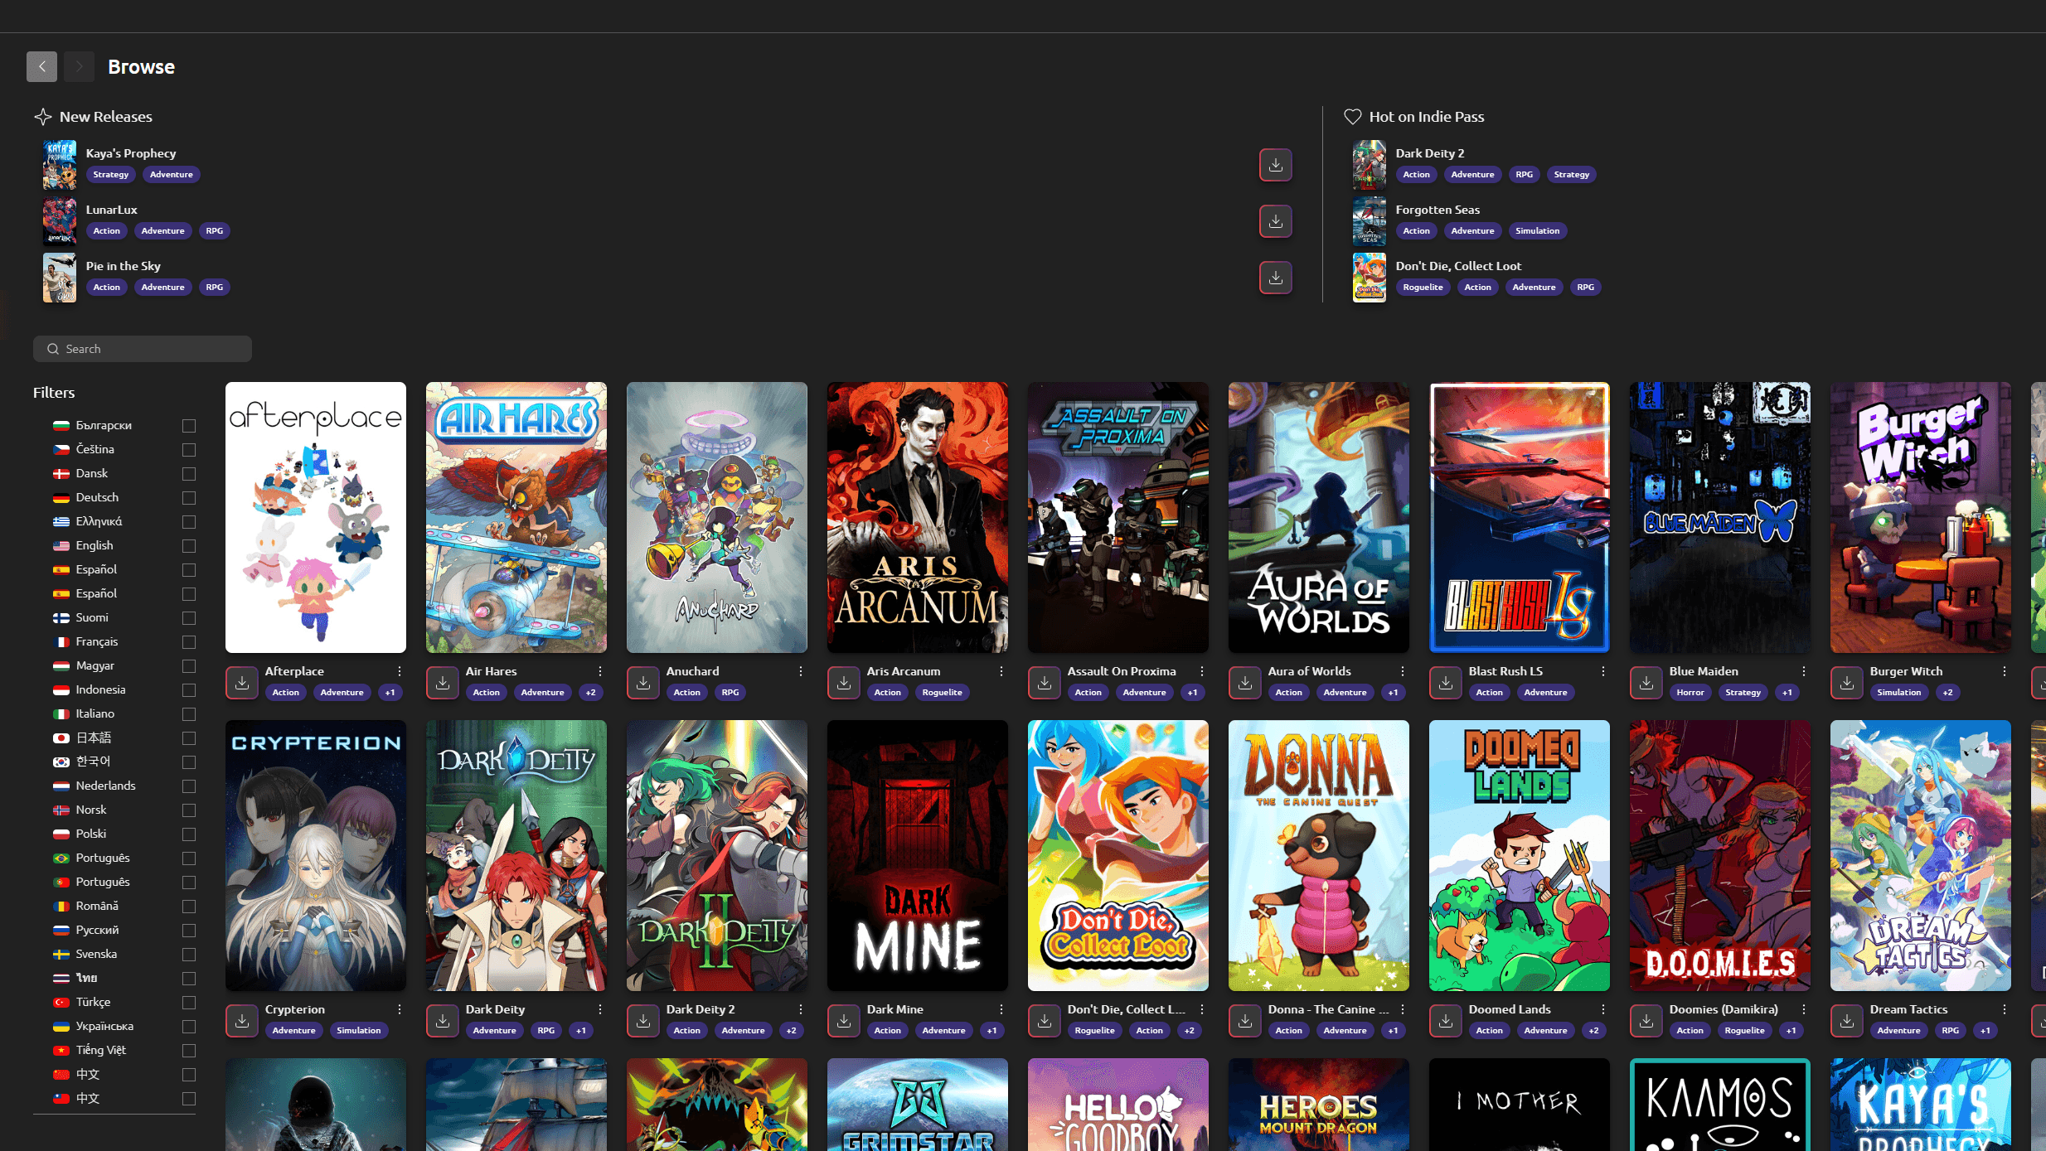Open the three-dot menu for Air Hares
Screen dimensions: 2046x1151
click(600, 671)
